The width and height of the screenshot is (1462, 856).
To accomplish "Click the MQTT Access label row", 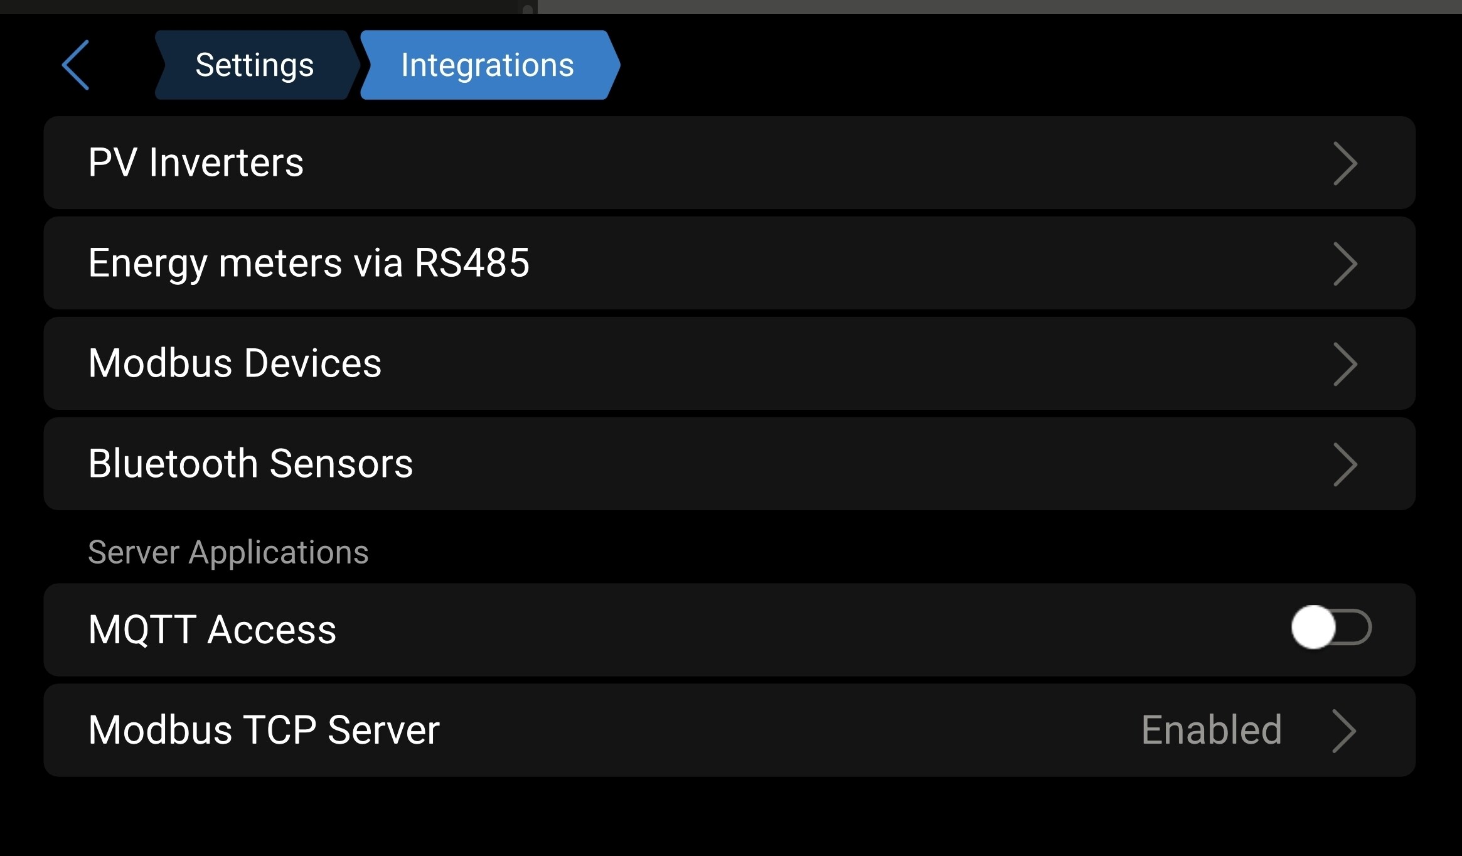I will [x=729, y=629].
